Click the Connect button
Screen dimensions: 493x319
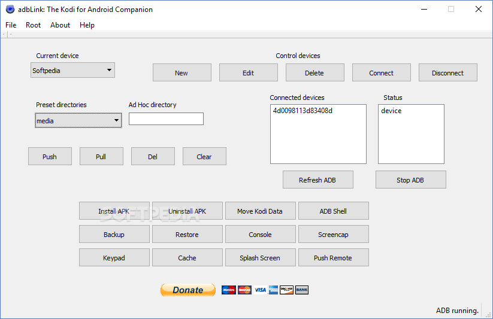point(381,73)
